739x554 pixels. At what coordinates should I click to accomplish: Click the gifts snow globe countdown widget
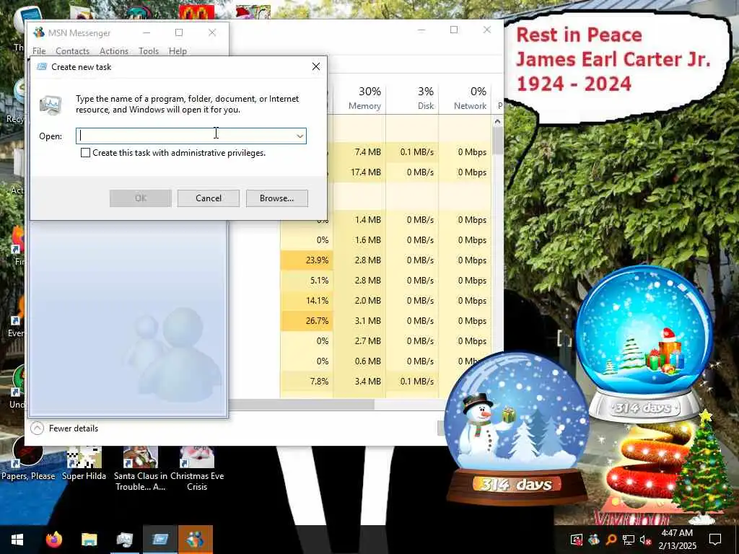[x=644, y=343]
